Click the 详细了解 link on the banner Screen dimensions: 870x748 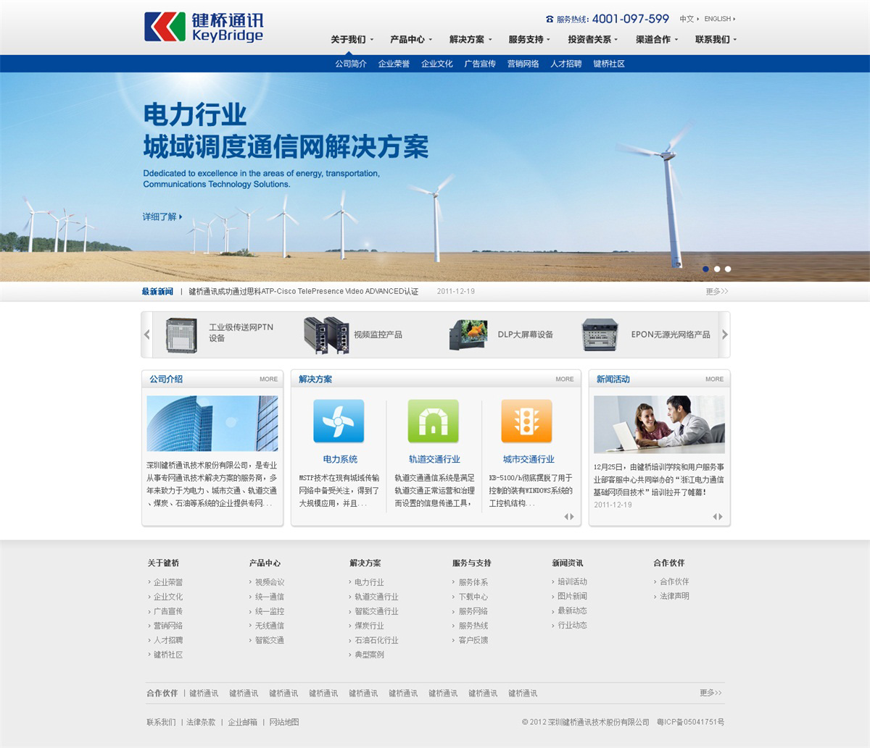click(159, 216)
